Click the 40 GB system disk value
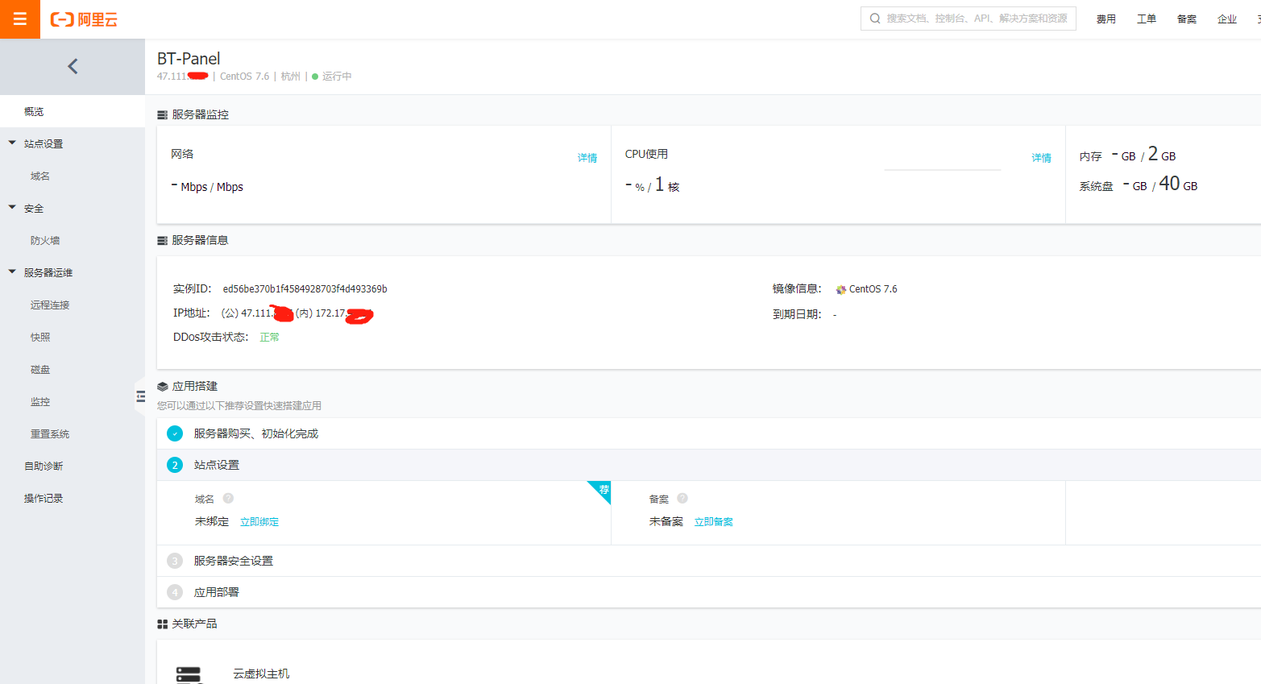The height and width of the screenshot is (684, 1261). tap(1178, 184)
